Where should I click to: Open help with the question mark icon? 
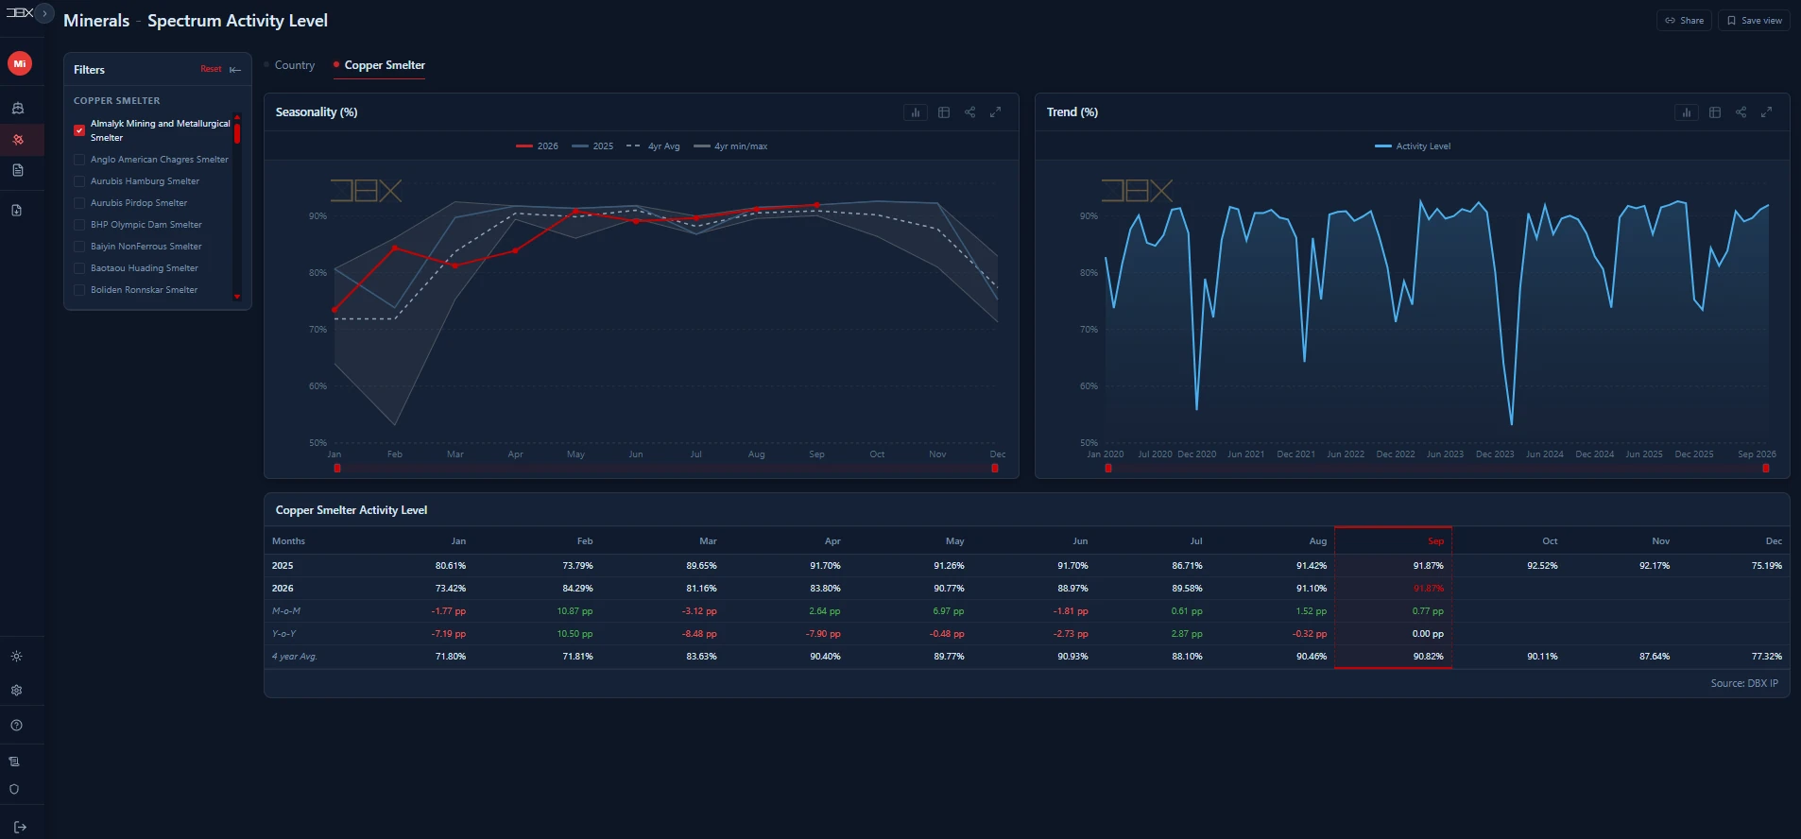point(16,726)
